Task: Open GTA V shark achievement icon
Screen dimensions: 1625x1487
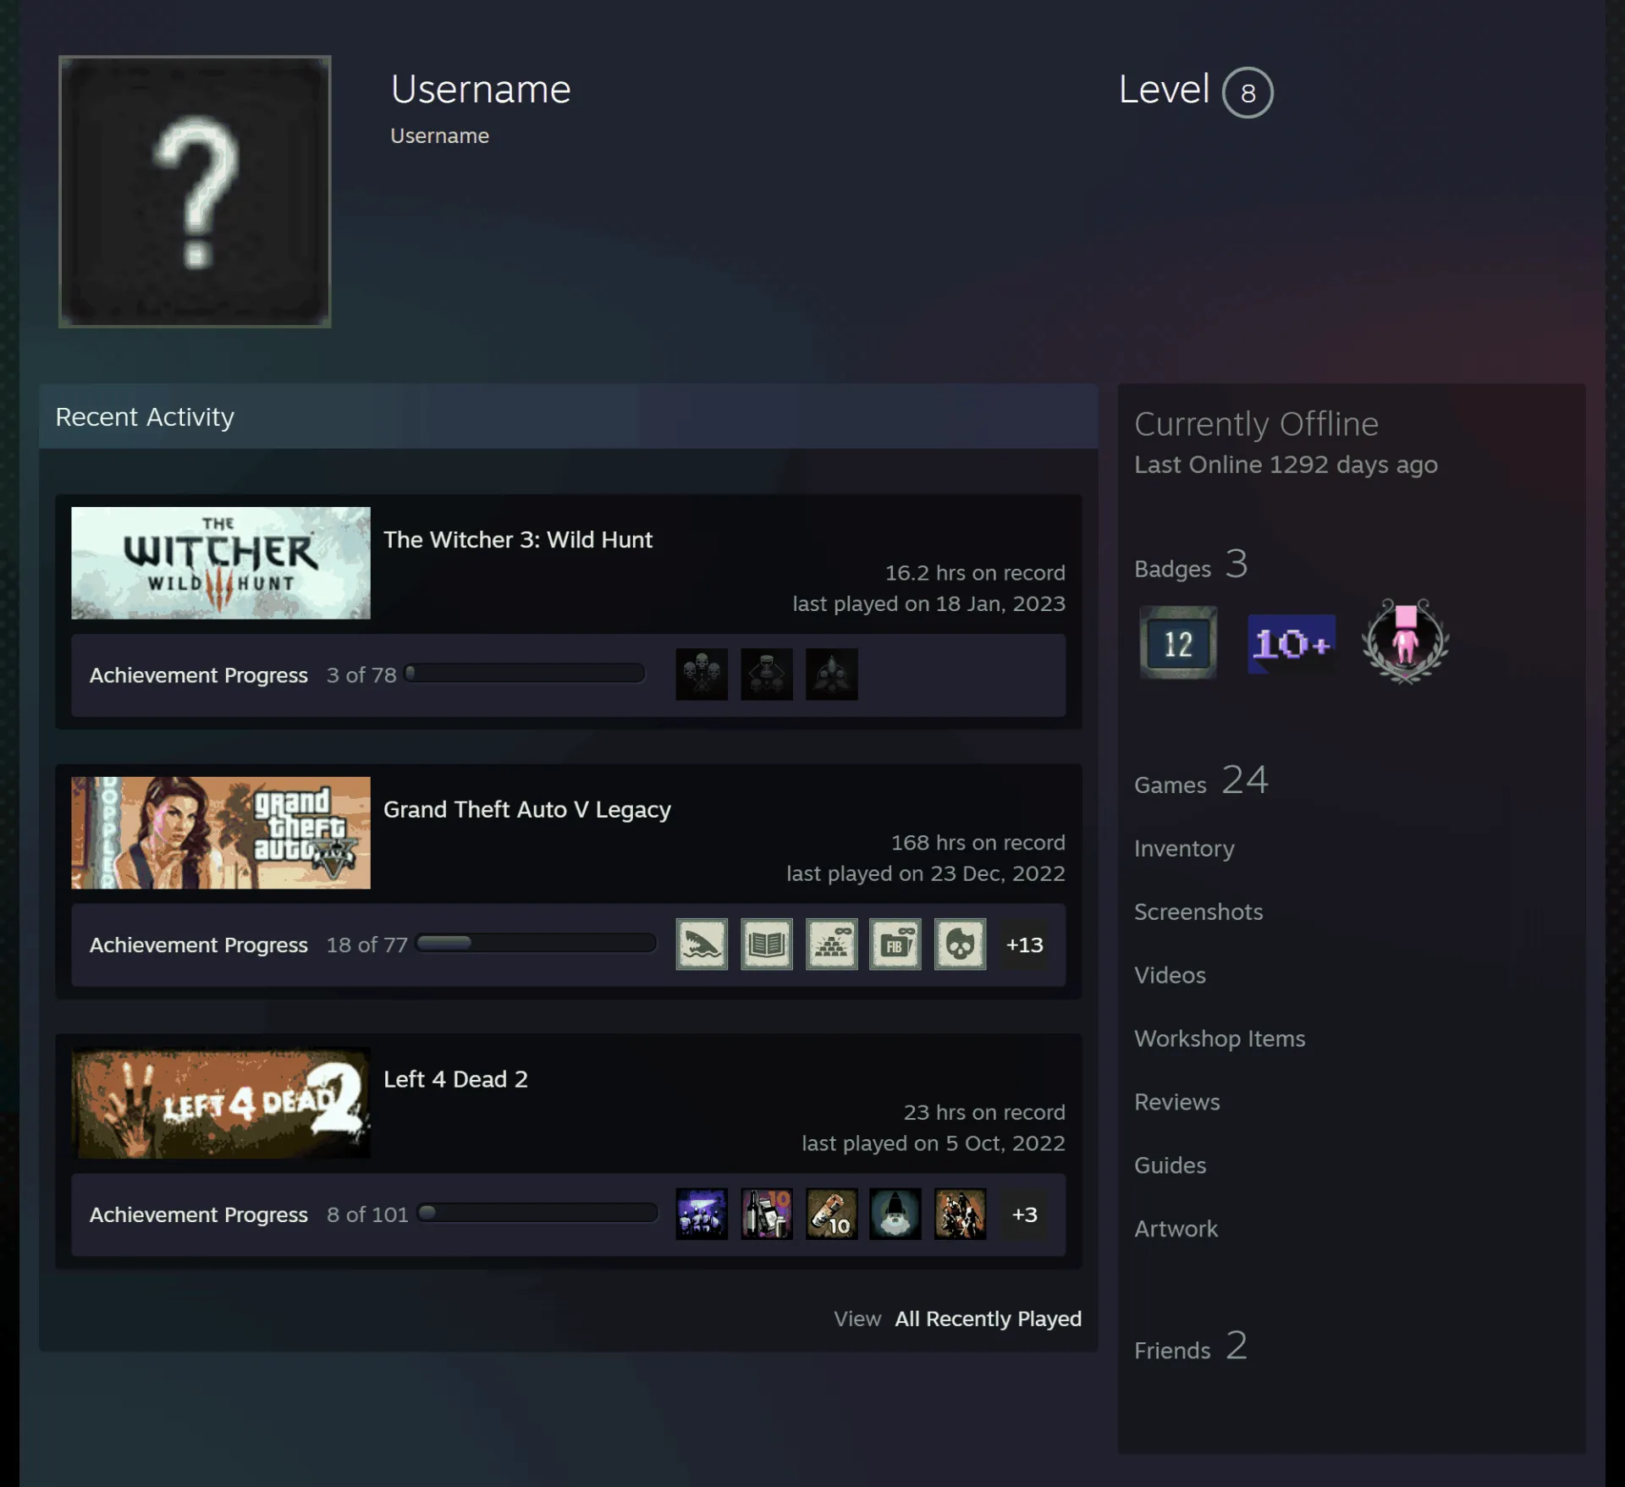Action: pyautogui.click(x=702, y=944)
